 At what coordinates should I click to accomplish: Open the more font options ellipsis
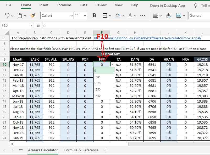pos(143,15)
